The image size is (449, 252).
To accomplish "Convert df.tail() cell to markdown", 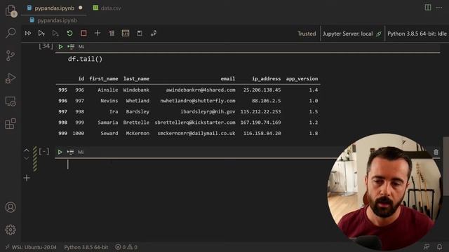I will pos(81,47).
